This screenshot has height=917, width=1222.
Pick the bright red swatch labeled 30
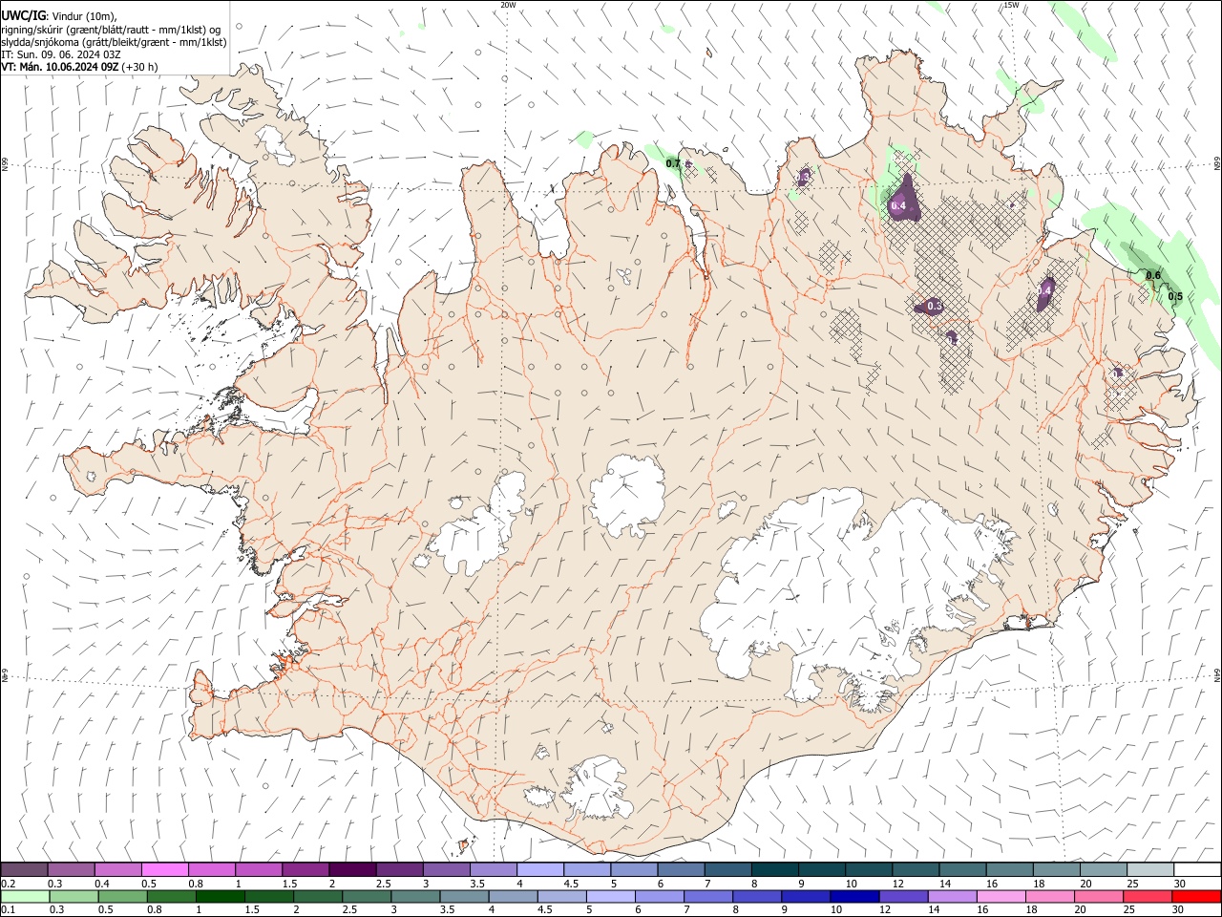pyautogui.click(x=1196, y=897)
